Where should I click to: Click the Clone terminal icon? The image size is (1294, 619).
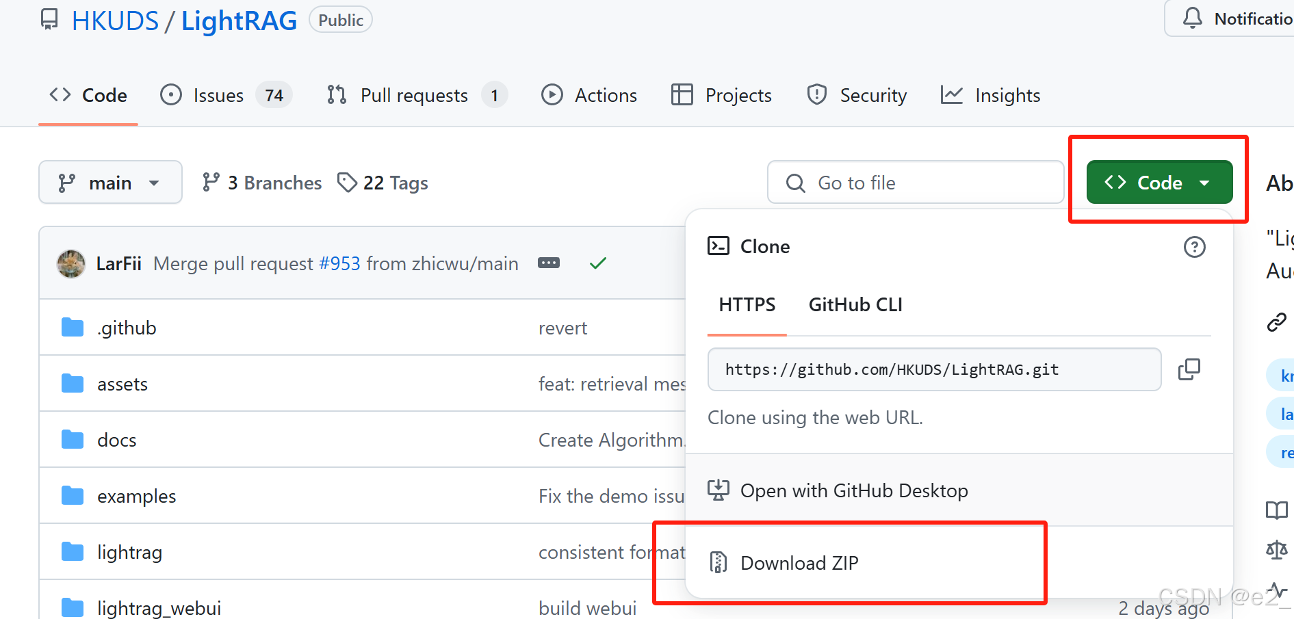coord(719,246)
